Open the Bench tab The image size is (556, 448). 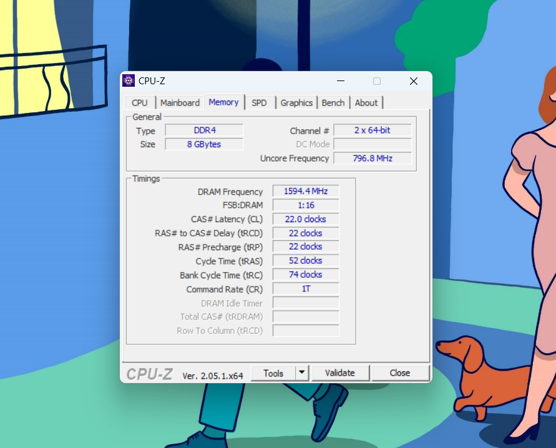coord(333,103)
